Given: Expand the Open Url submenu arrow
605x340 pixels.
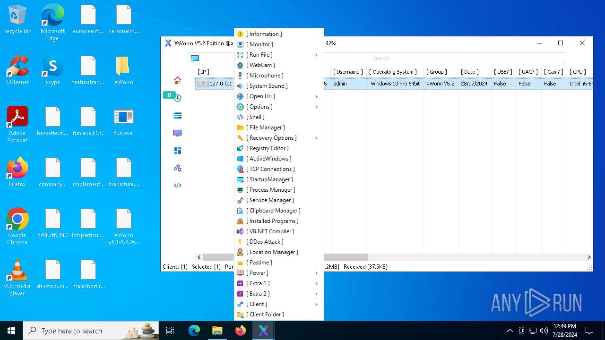Looking at the screenshot, I should 317,96.
